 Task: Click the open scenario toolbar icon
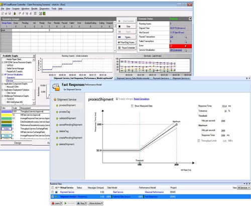[6, 14]
